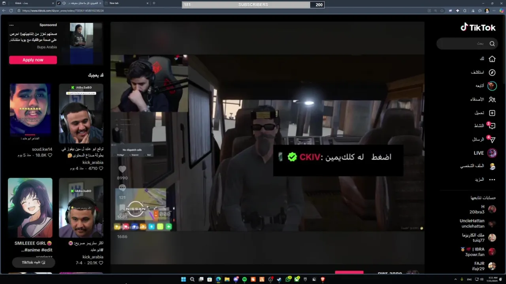Open the Explore compass icon
The height and width of the screenshot is (284, 506).
click(x=492, y=73)
